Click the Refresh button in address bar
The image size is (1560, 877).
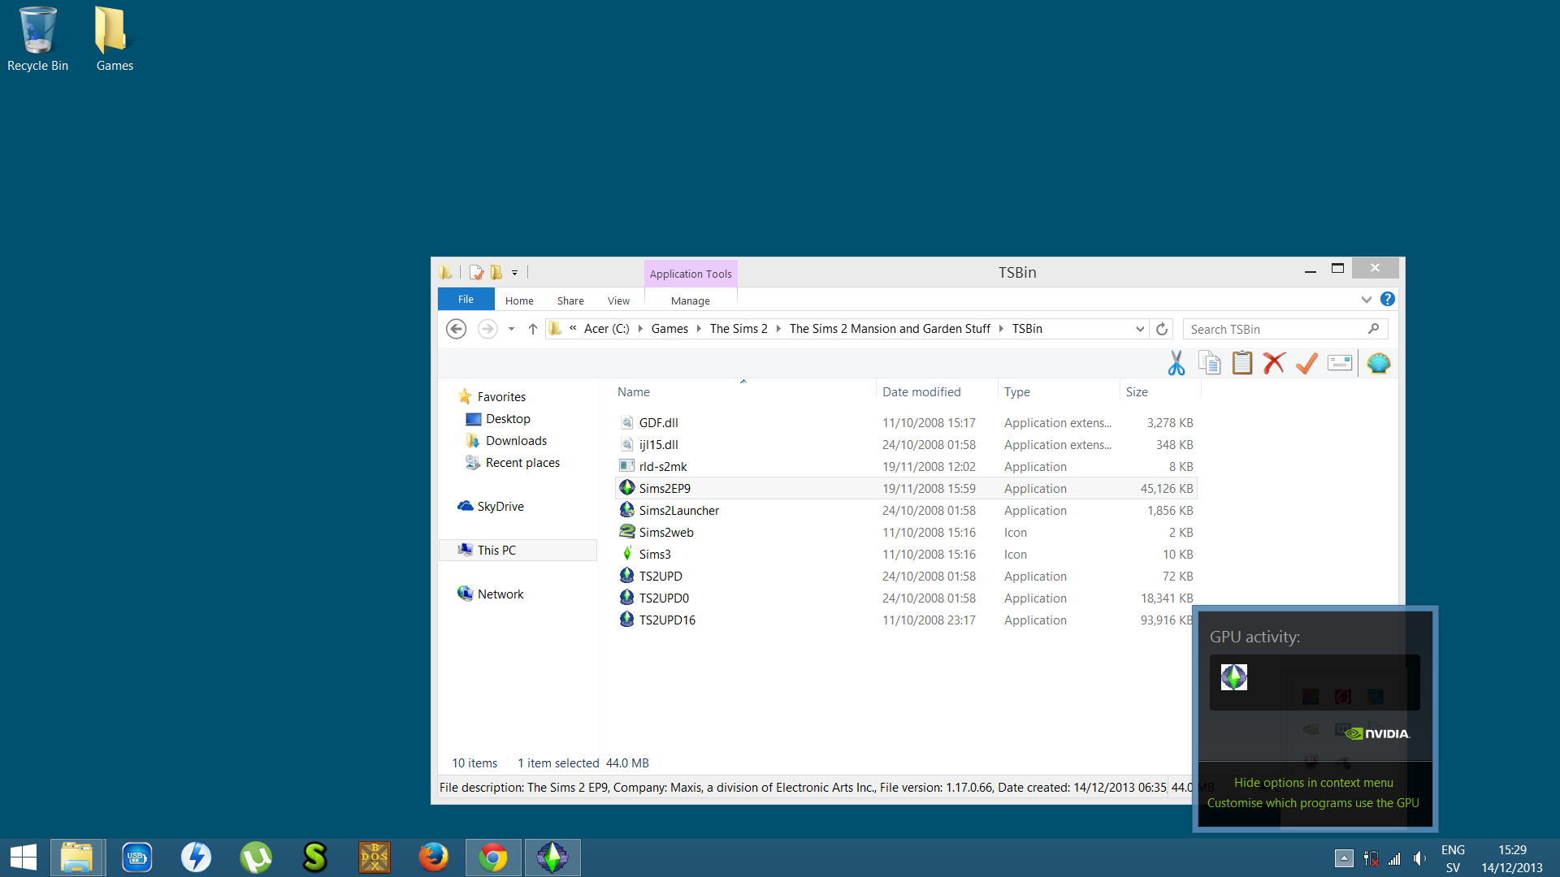pos(1162,329)
